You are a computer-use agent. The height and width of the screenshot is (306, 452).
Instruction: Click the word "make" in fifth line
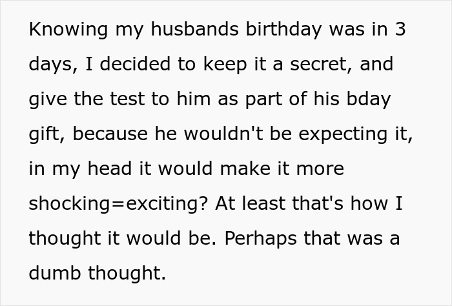[x=245, y=168]
